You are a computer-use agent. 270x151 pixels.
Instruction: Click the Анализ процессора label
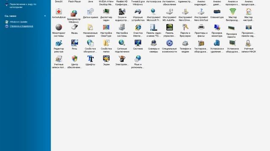tap(248, 3)
